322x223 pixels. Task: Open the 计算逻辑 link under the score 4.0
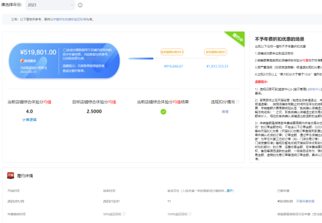(x=29, y=120)
